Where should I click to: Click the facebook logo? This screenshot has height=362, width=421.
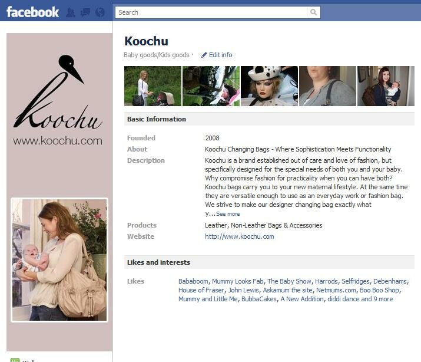tap(32, 12)
